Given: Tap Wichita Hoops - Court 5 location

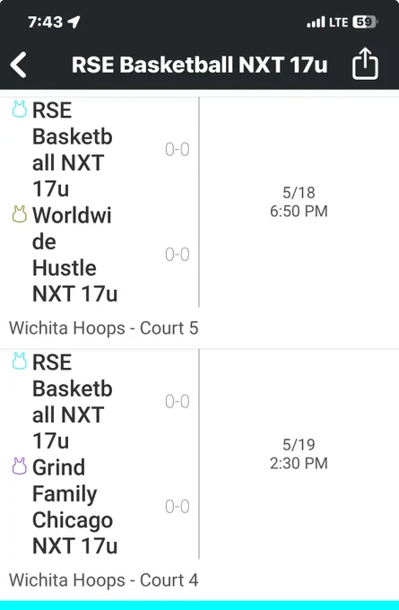Looking at the screenshot, I should (x=103, y=328).
